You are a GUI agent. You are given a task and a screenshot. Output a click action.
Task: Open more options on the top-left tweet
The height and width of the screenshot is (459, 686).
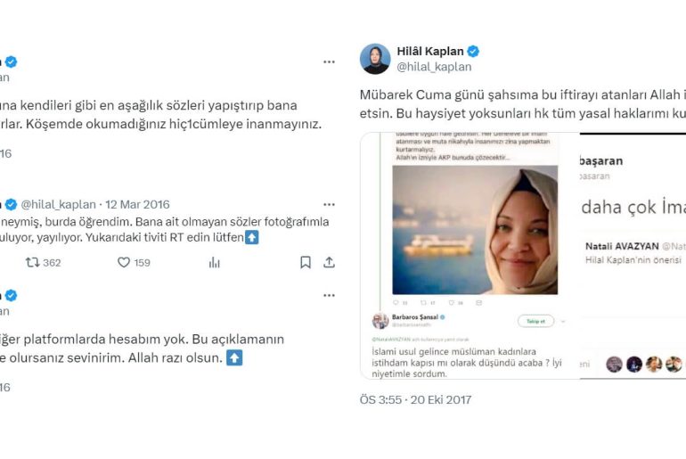coord(329,62)
